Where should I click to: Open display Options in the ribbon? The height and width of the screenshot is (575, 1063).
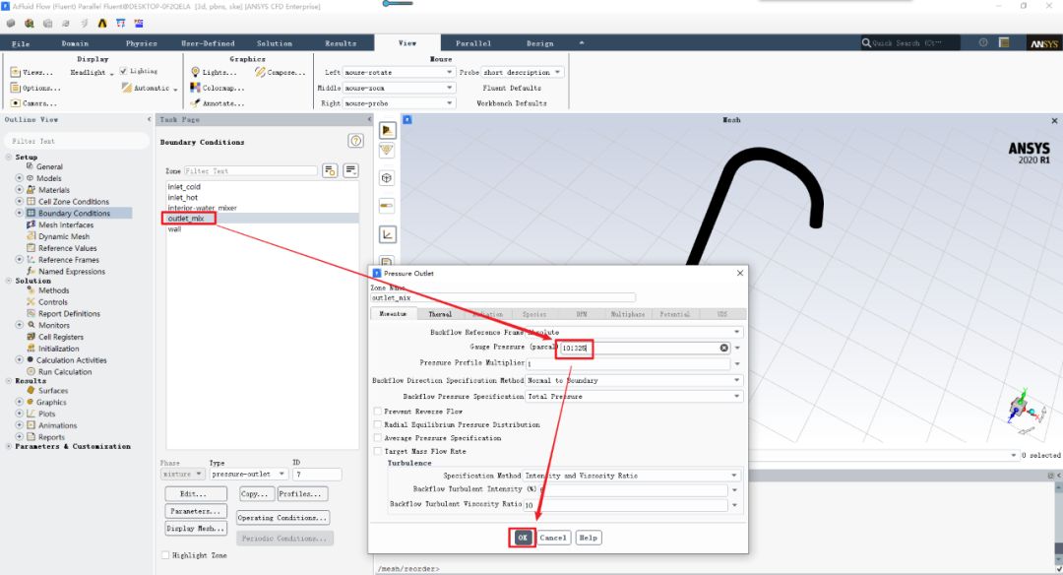pyautogui.click(x=35, y=89)
